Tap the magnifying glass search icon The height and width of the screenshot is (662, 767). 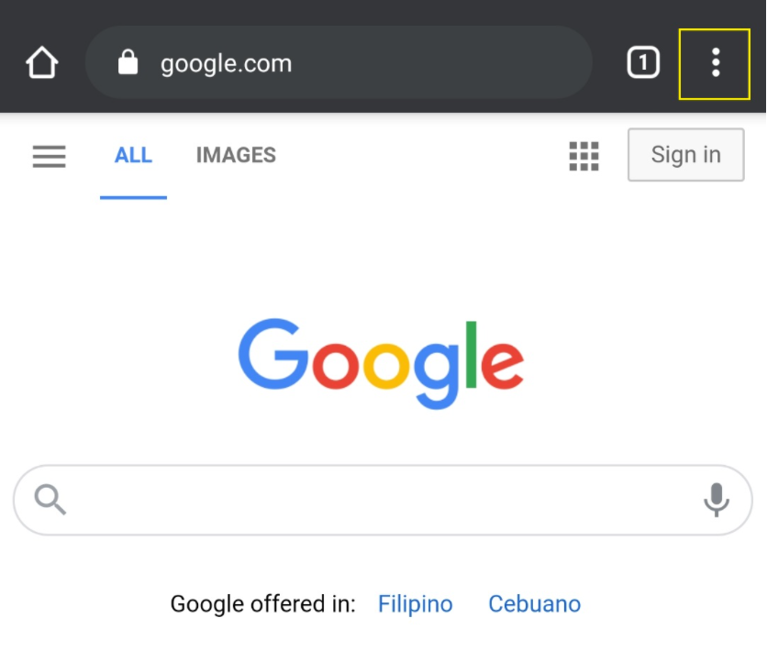click(x=50, y=499)
